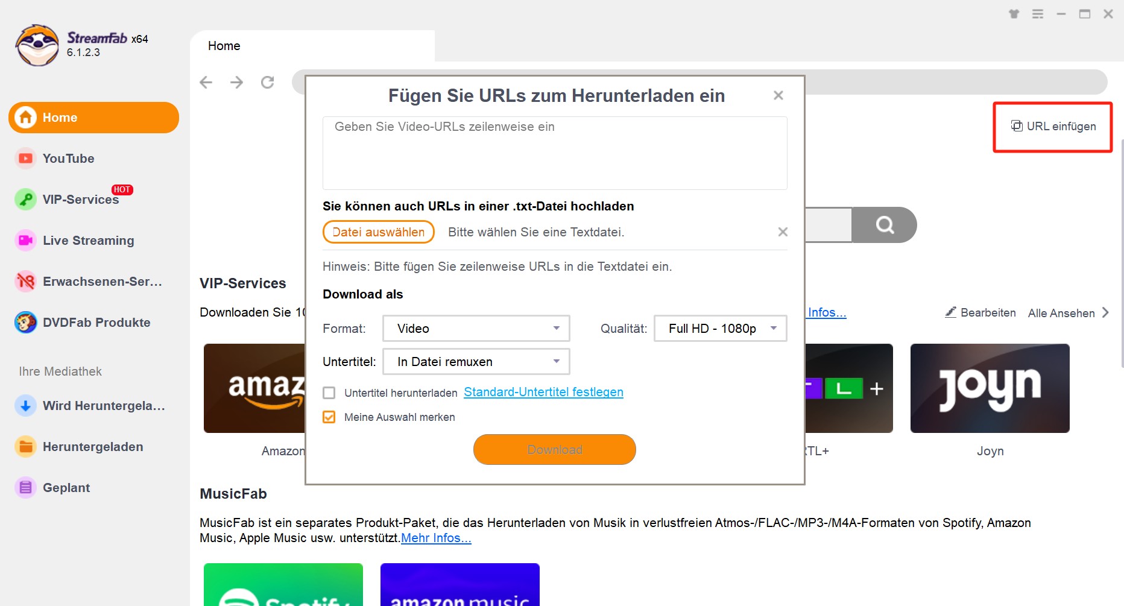Open the Qualität dropdown Full HD - 1080p
1124x606 pixels.
point(721,329)
